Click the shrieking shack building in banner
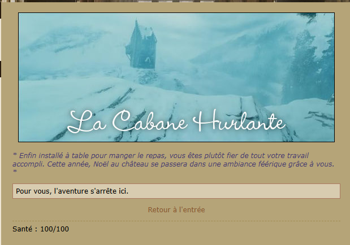 pos(142,45)
